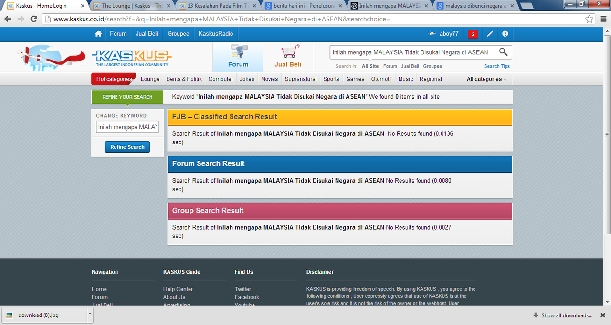Open the notifications badge showing 2

pyautogui.click(x=473, y=34)
